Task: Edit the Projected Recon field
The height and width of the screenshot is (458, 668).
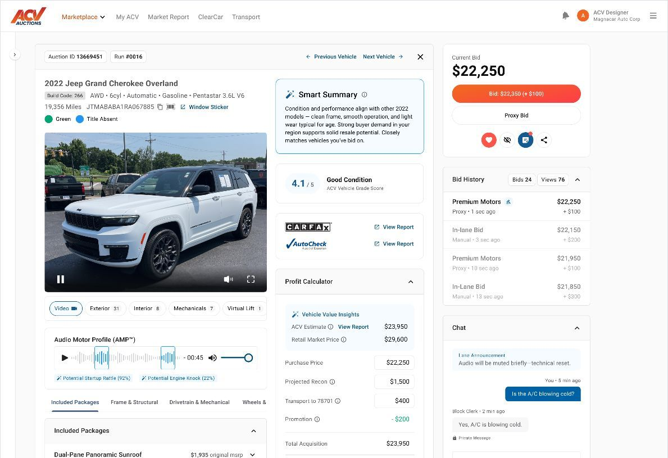Action: pyautogui.click(x=394, y=382)
